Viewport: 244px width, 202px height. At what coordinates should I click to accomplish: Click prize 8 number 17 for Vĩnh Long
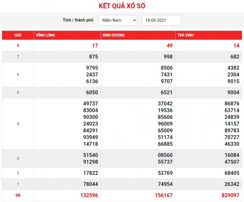tap(94, 46)
